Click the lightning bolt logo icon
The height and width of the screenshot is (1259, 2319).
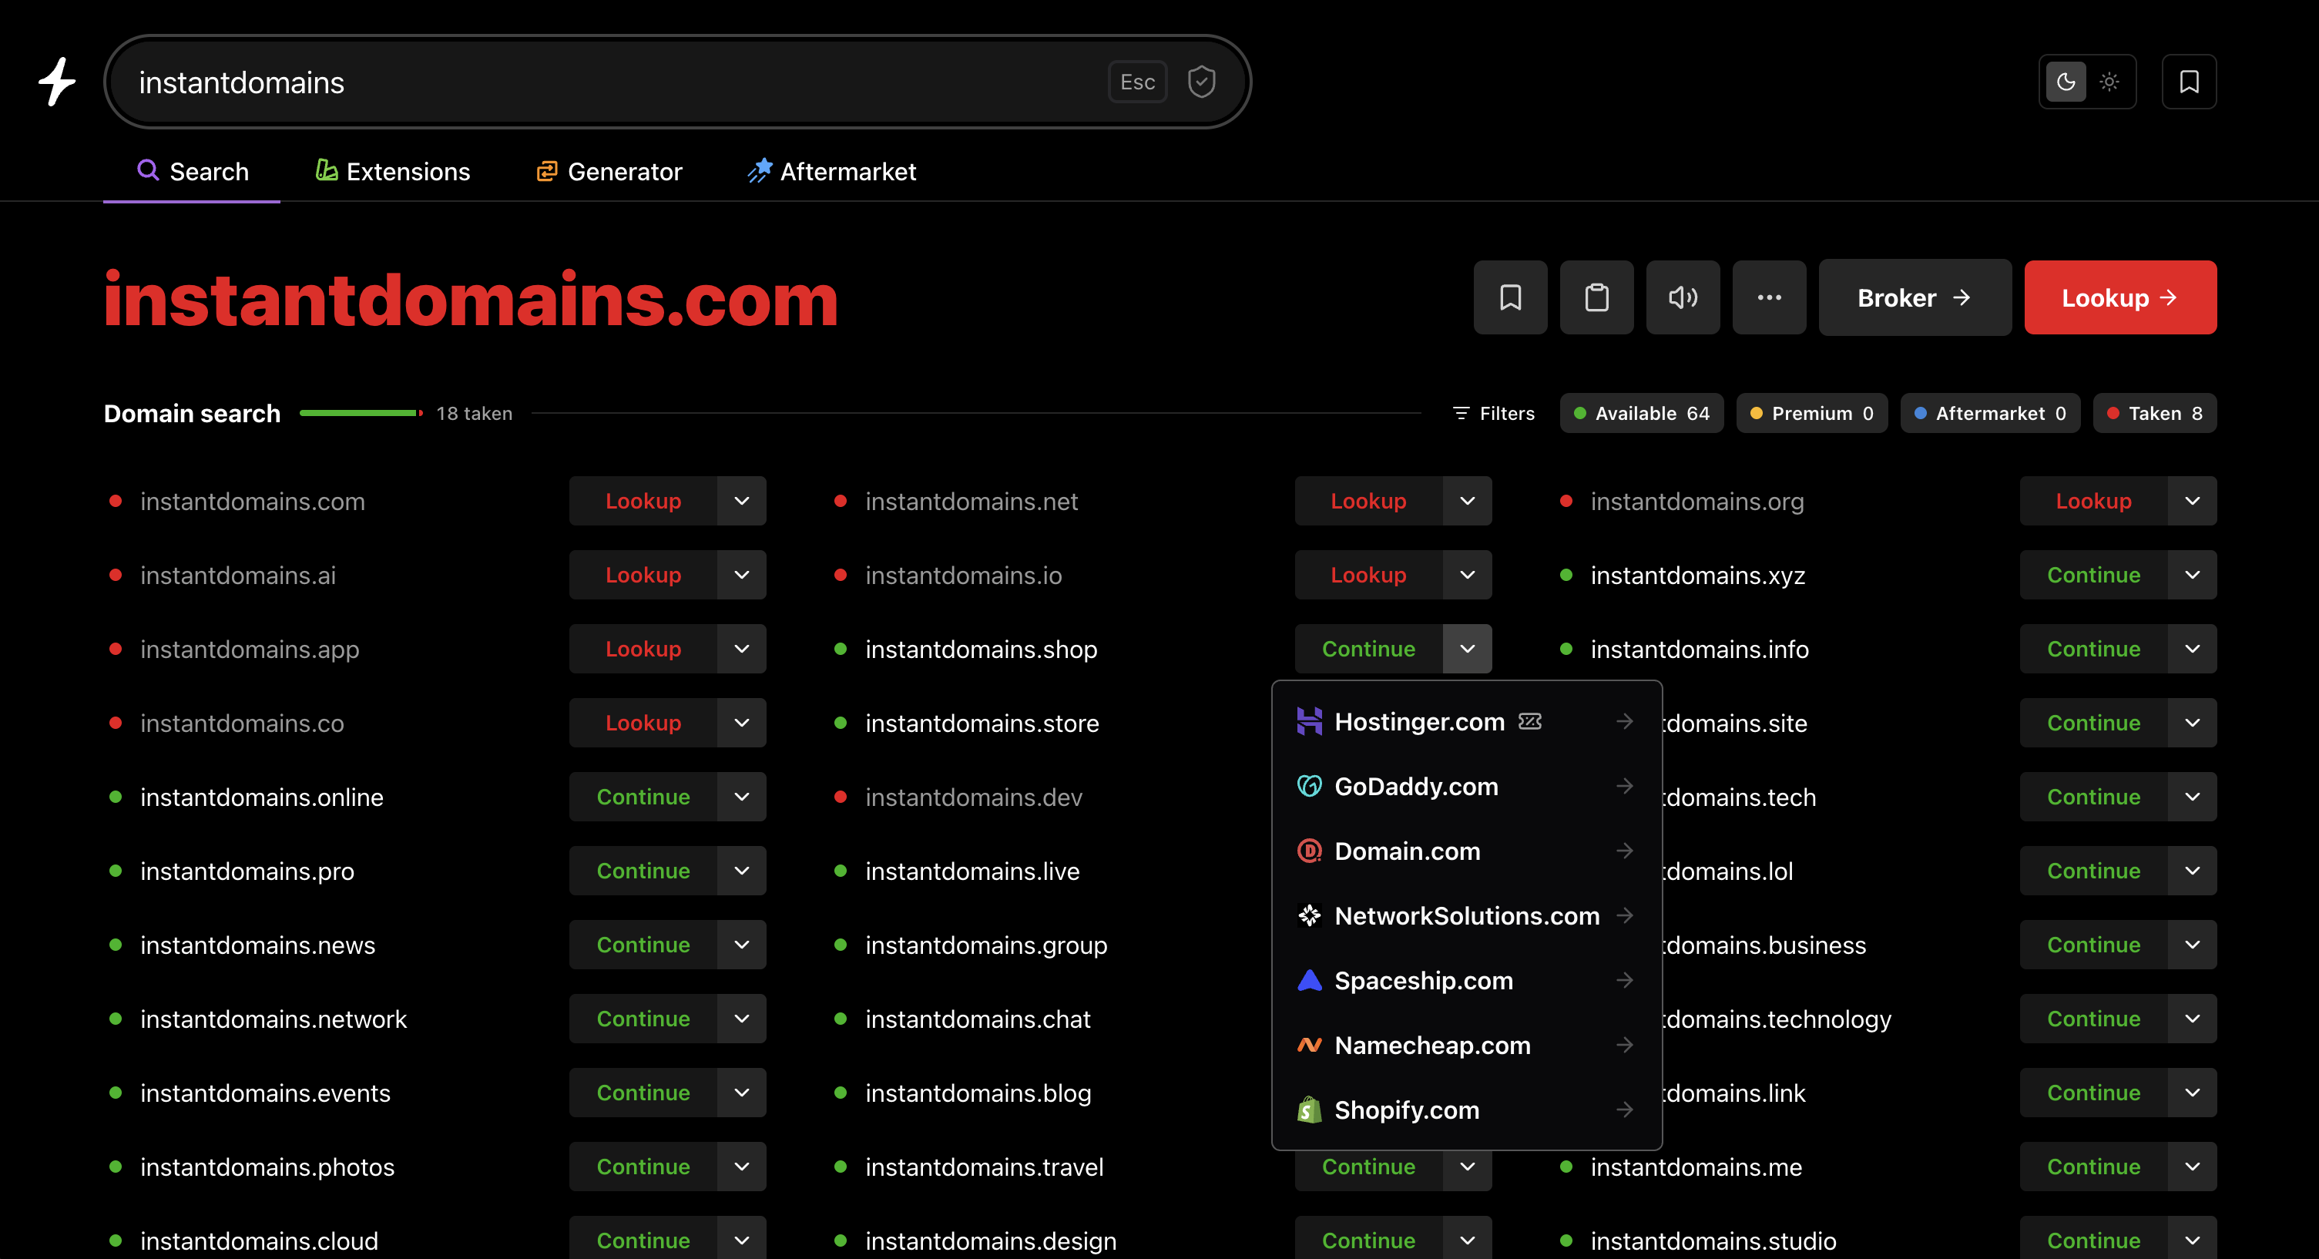click(x=58, y=82)
